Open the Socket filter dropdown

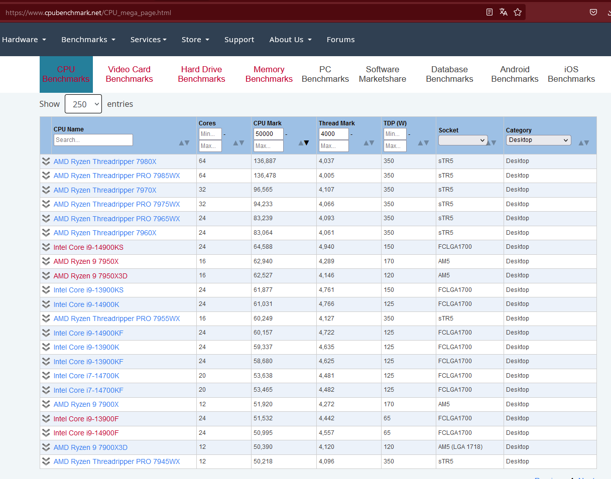463,140
